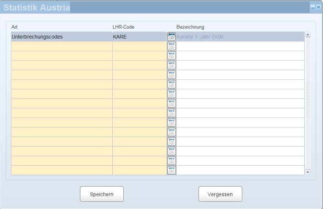323x209 pixels.
Task: Focus the empty Art field in the second row
Action: click(62, 46)
